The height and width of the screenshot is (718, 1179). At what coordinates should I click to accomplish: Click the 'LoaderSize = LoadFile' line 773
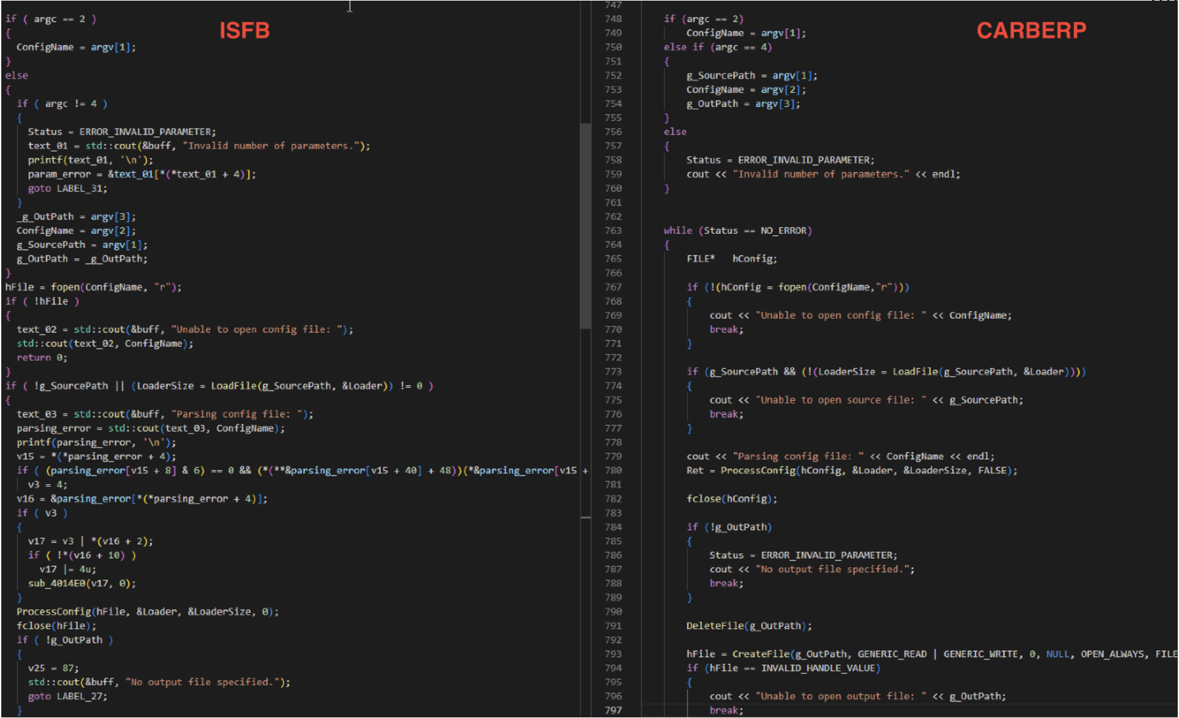coord(886,372)
